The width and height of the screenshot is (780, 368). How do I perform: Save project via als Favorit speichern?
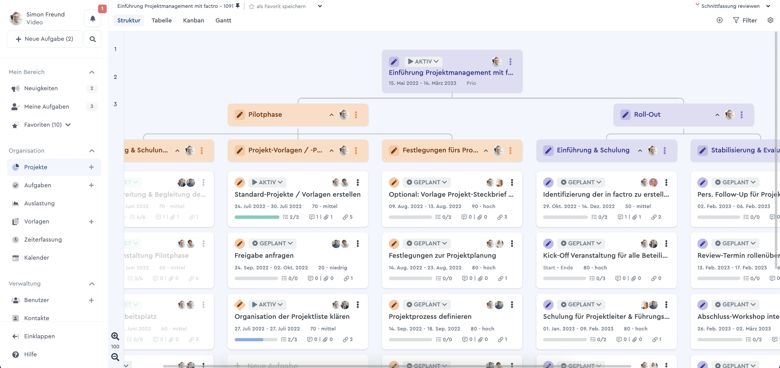277,6
